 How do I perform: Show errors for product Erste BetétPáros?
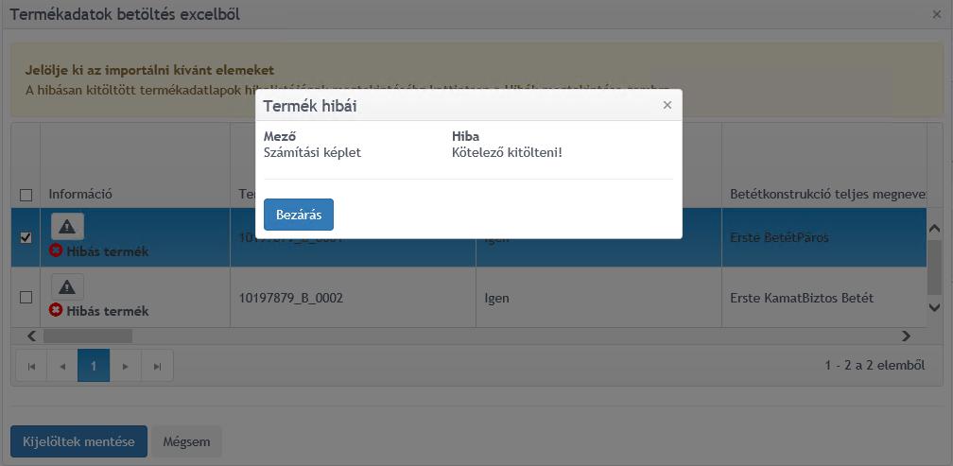67,227
